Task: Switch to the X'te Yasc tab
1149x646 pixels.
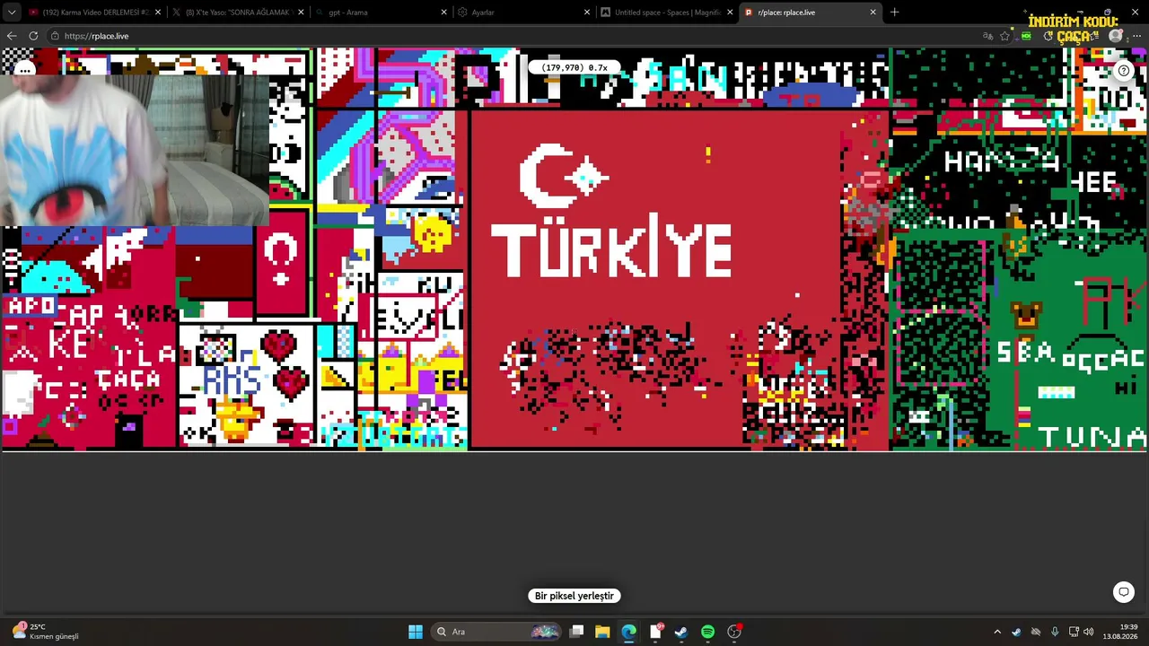Action: (238, 13)
